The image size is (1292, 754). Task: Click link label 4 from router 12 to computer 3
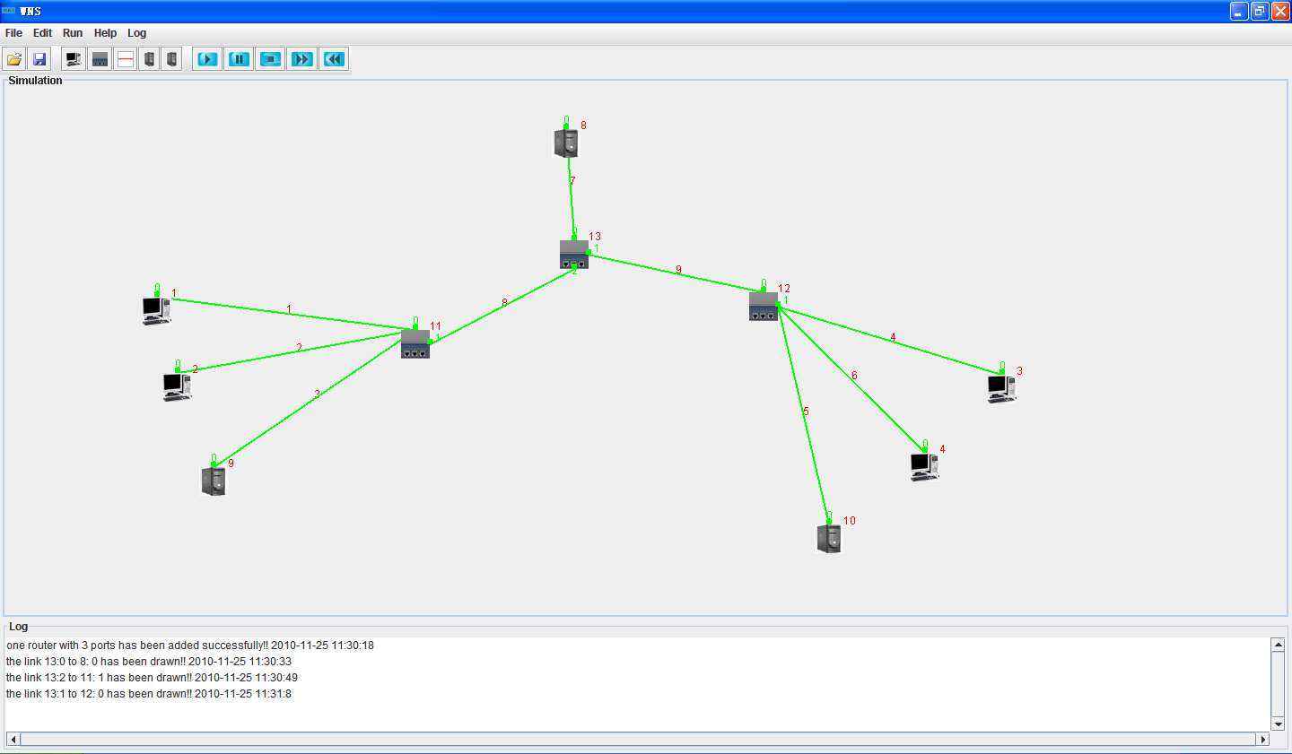[x=893, y=338]
